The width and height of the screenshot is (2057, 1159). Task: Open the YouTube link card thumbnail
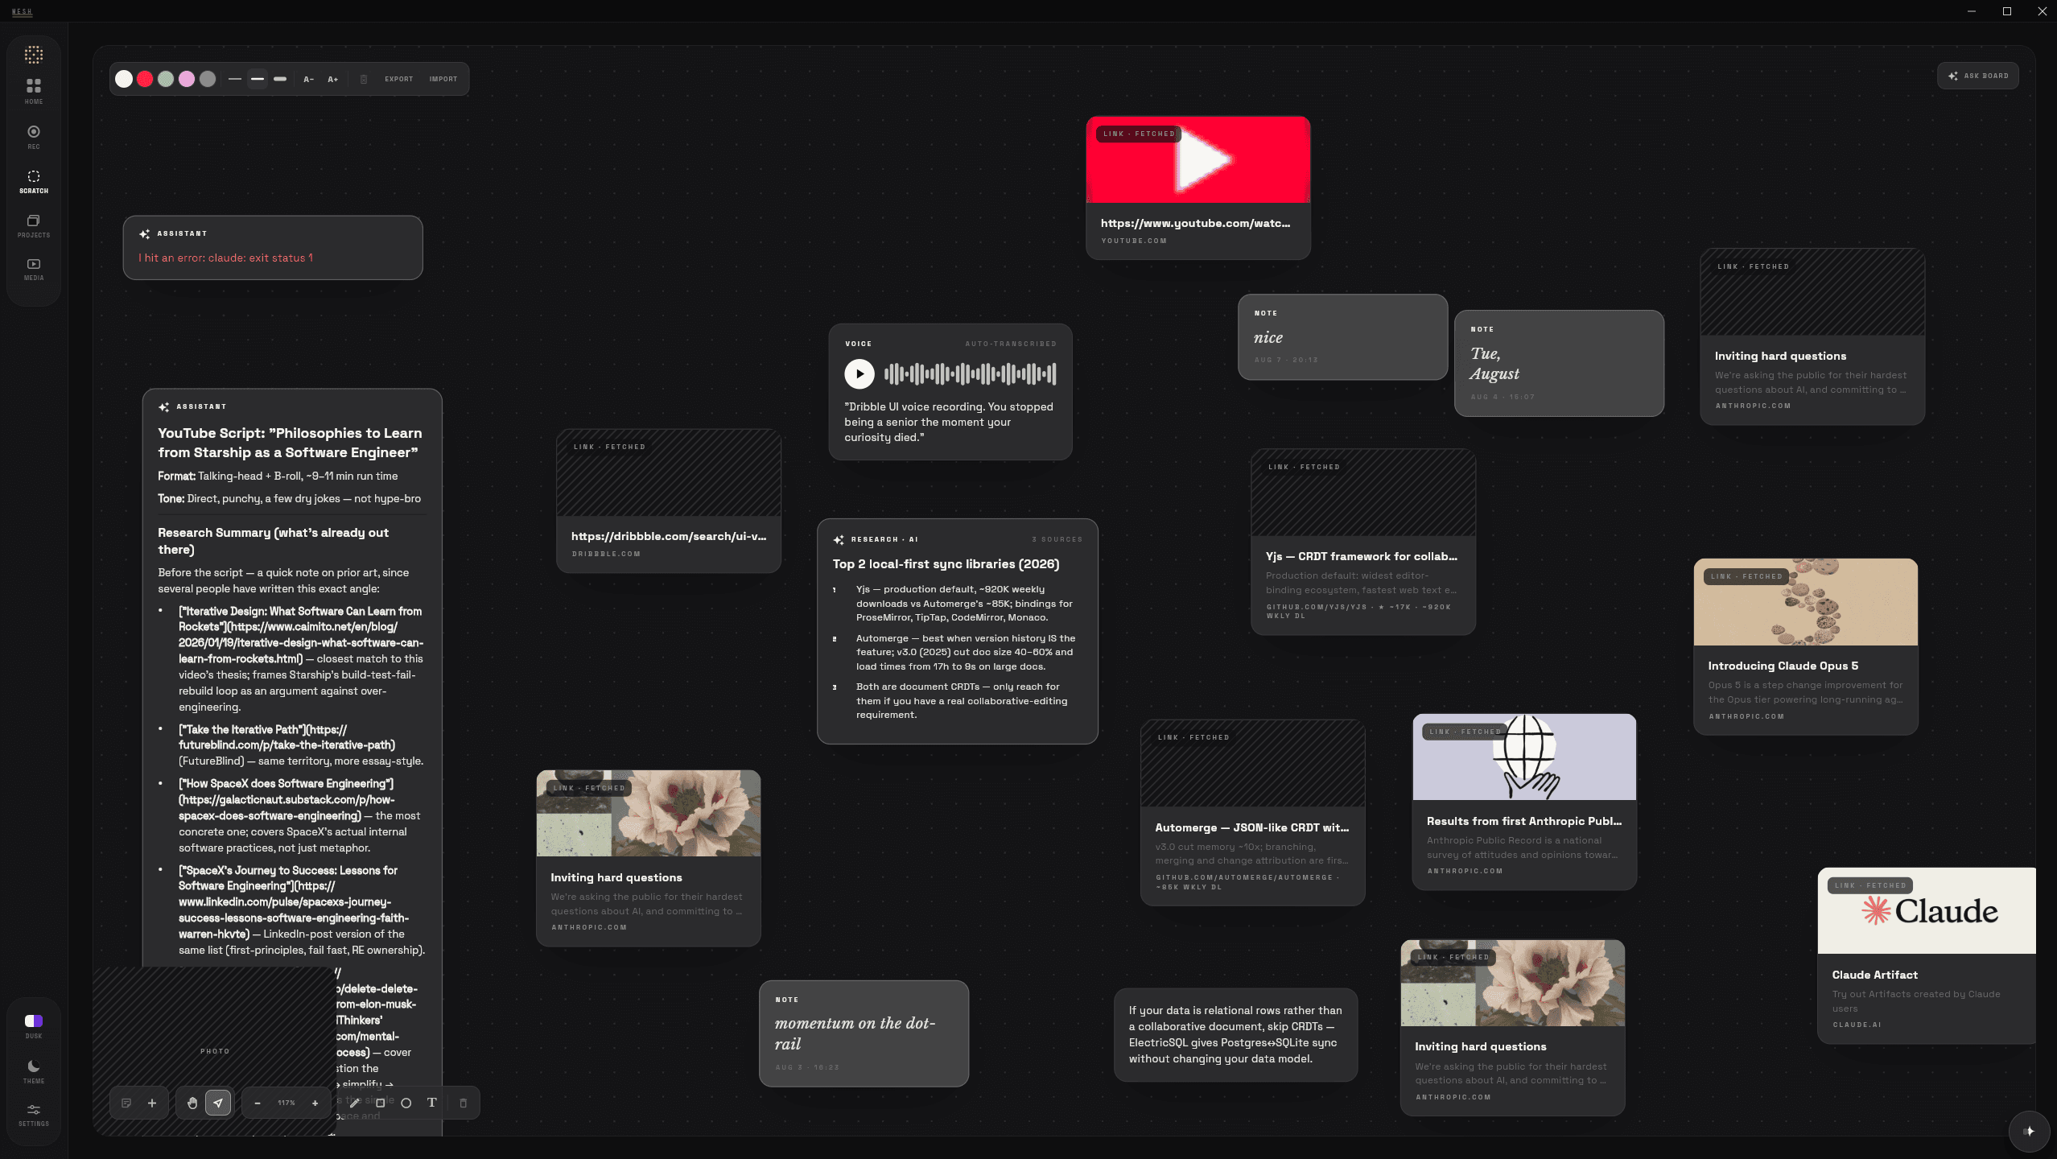coord(1198,159)
